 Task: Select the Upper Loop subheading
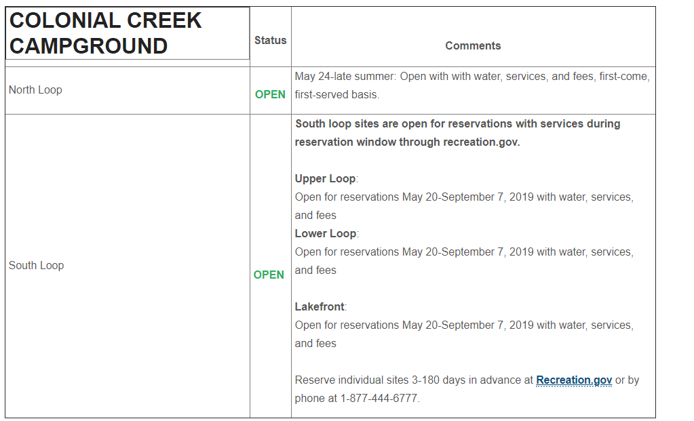(325, 179)
